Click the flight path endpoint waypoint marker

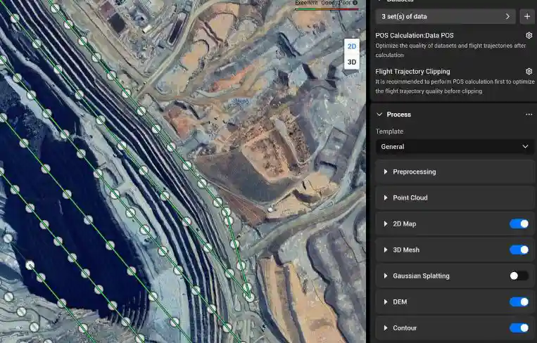(249, 297)
